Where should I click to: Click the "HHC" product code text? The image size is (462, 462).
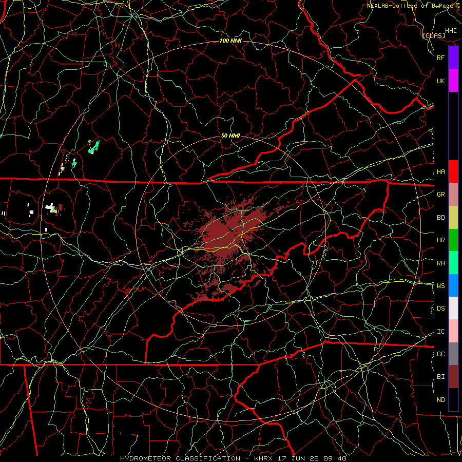point(451,31)
